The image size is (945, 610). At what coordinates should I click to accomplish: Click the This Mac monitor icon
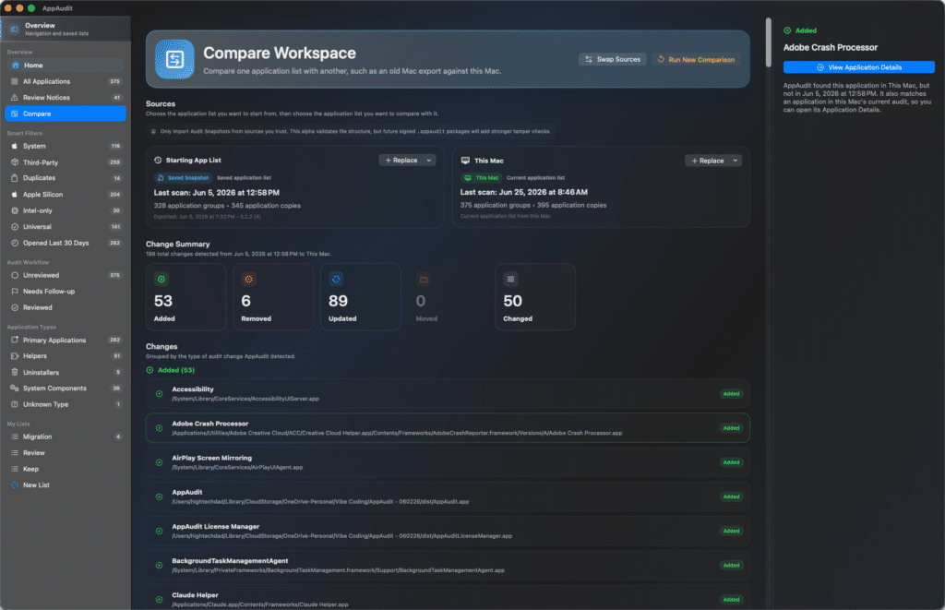(465, 161)
